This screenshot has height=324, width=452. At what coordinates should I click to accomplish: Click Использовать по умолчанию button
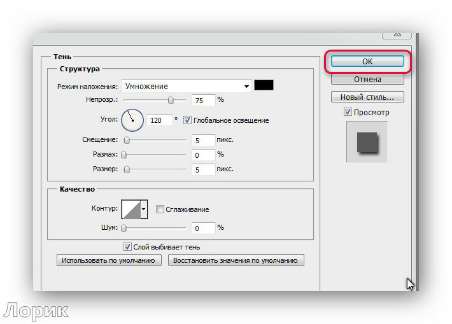tap(109, 260)
